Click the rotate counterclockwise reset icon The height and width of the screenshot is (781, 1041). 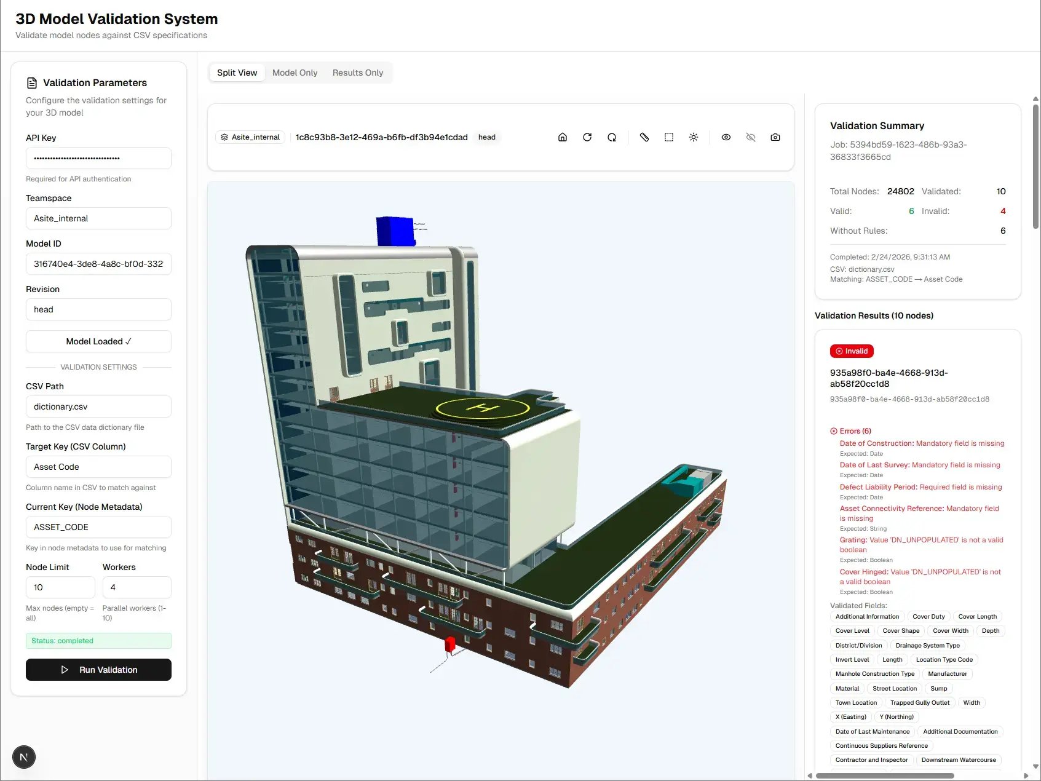tap(612, 137)
